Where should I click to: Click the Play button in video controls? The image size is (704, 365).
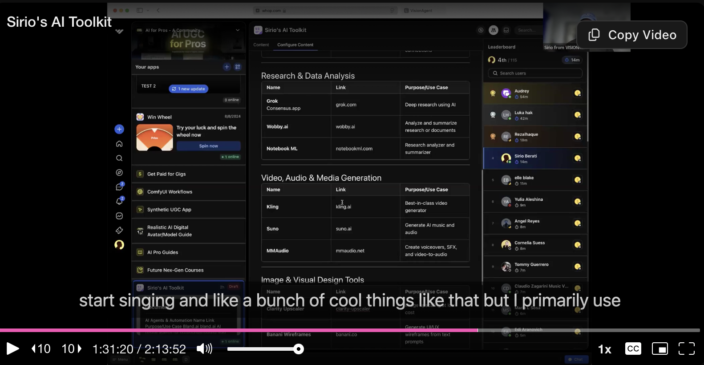pos(12,349)
